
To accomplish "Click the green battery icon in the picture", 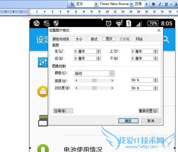I will pos(43,148).
